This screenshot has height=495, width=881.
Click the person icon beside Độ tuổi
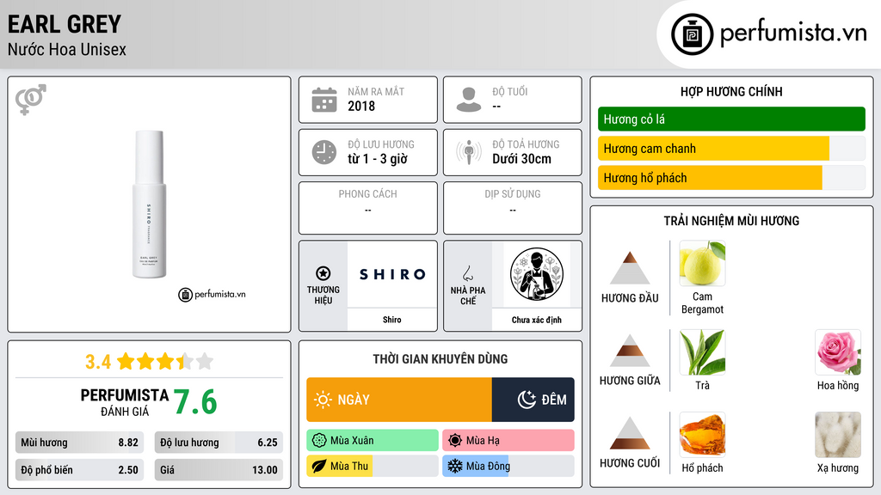[x=469, y=100]
